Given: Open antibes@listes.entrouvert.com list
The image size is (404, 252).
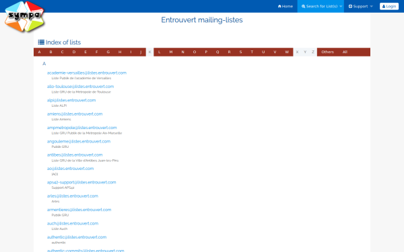Looking at the screenshot, I should click(75, 155).
